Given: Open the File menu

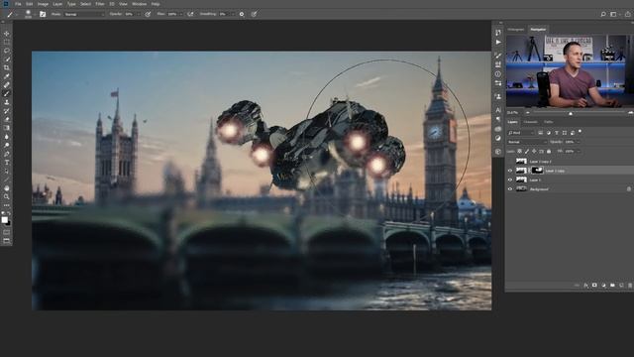Looking at the screenshot, I should pos(18,4).
